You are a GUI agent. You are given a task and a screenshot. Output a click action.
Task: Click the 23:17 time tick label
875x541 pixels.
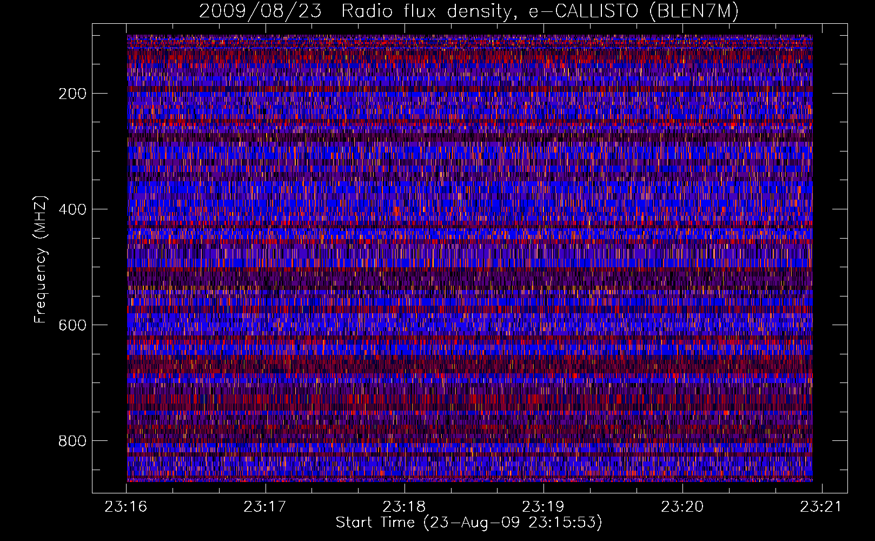pos(266,507)
